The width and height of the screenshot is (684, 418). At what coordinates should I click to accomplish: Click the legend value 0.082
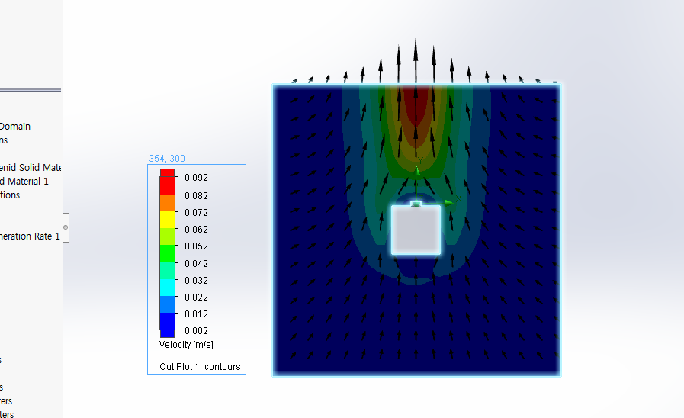point(196,196)
